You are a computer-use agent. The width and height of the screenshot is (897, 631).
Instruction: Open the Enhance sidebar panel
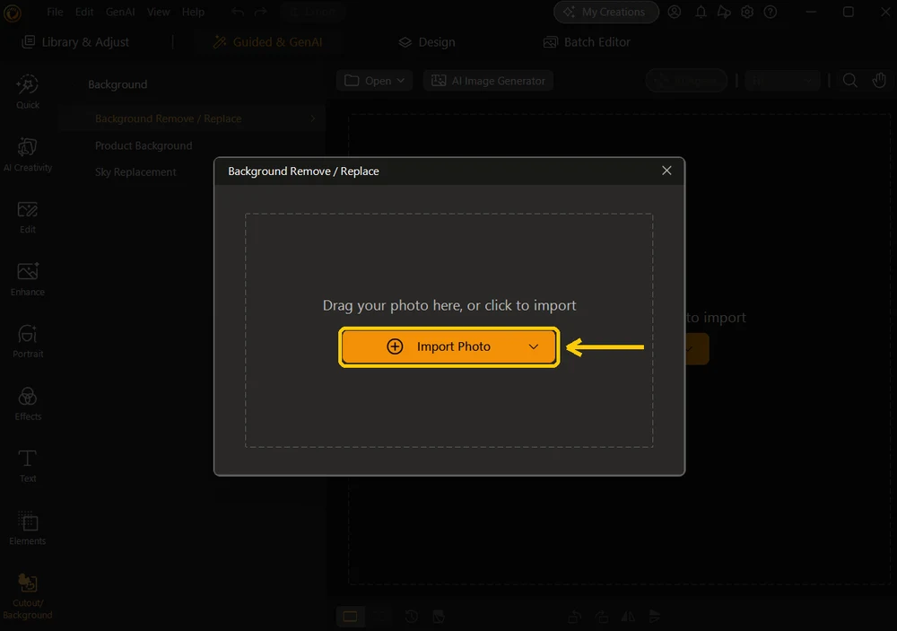point(28,279)
